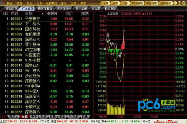This screenshot has height=124, width=187.
Task: Switch to the 盘中监测 tab
Action: coord(81,9)
